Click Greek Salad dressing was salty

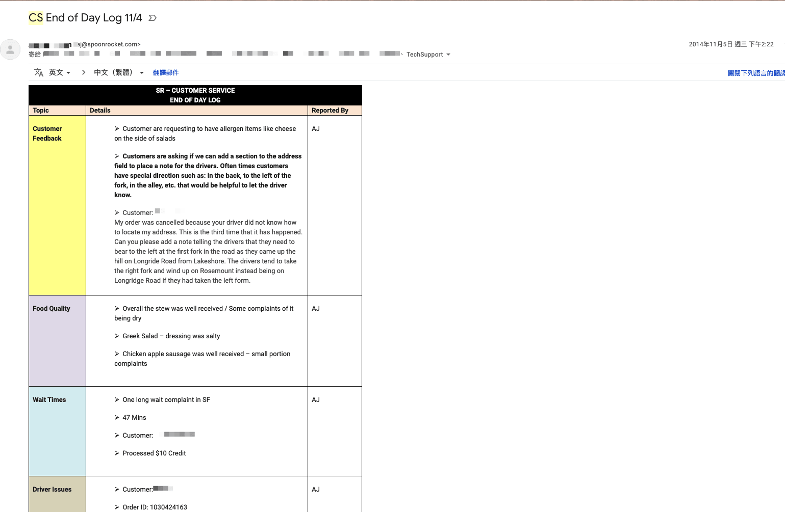coord(167,336)
